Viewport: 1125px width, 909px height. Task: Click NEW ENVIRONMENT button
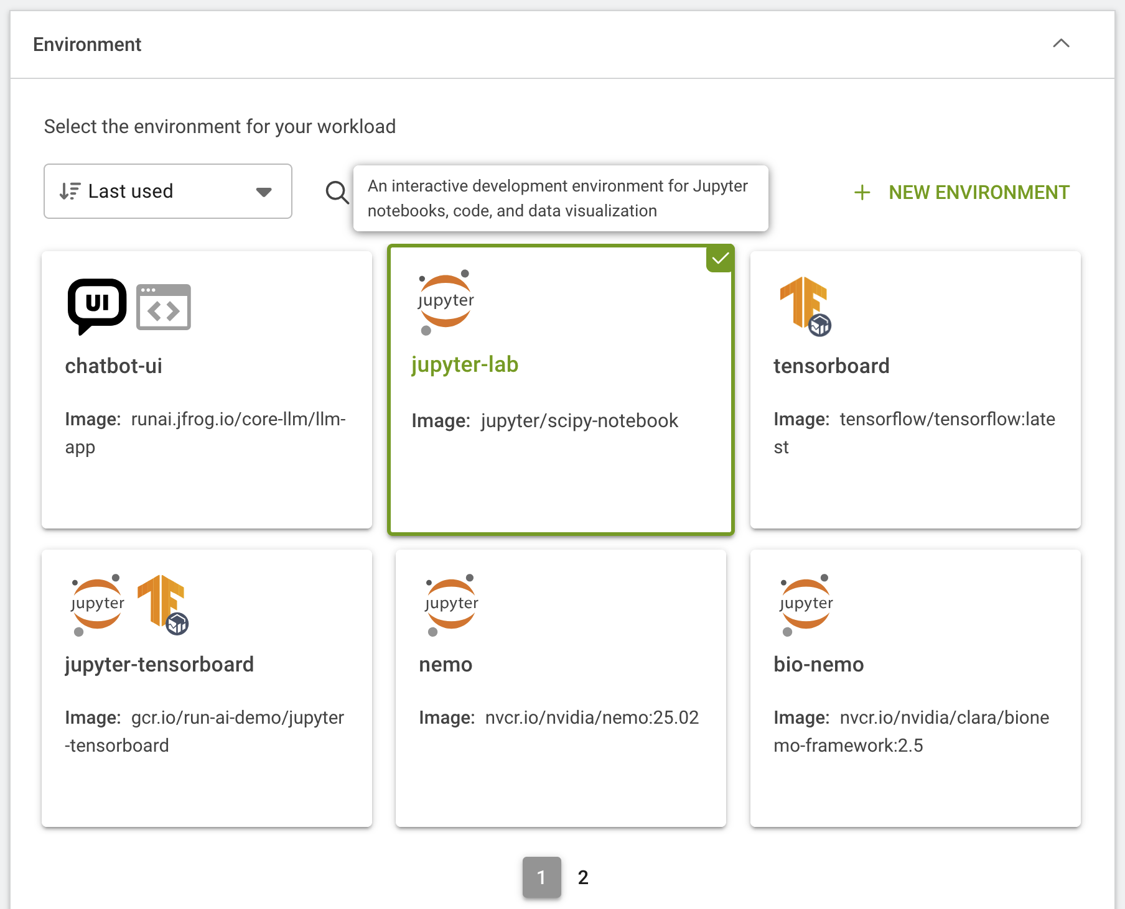point(962,192)
